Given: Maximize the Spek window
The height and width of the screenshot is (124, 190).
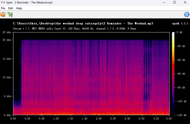Looking at the screenshot, I should [x=174, y=2].
